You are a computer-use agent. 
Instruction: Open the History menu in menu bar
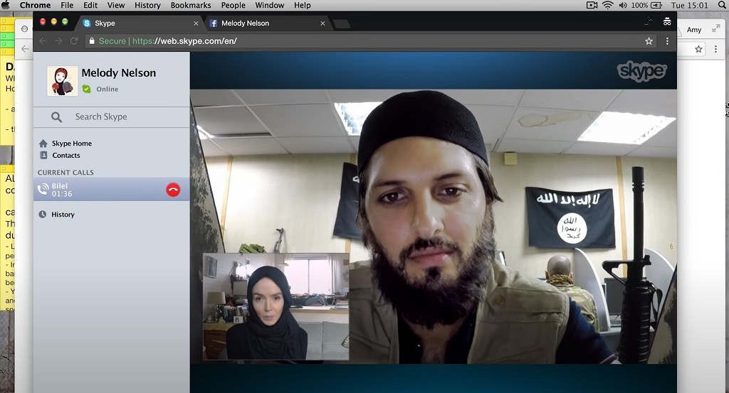tap(147, 5)
